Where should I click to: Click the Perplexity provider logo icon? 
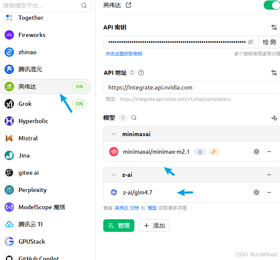(9, 190)
